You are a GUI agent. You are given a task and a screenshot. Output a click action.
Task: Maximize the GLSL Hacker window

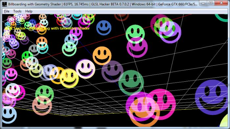click(x=211, y=3)
